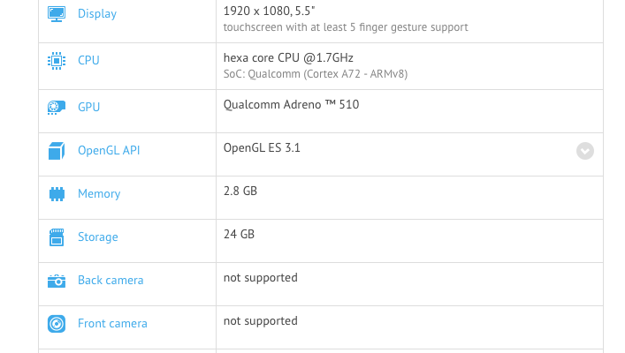Image resolution: width=625 pixels, height=353 pixels.
Task: Click the Storage SD card icon
Action: [x=57, y=237]
